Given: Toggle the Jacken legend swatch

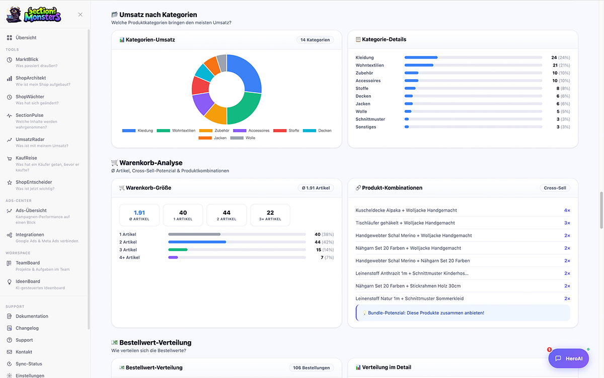Looking at the screenshot, I should [205, 138].
